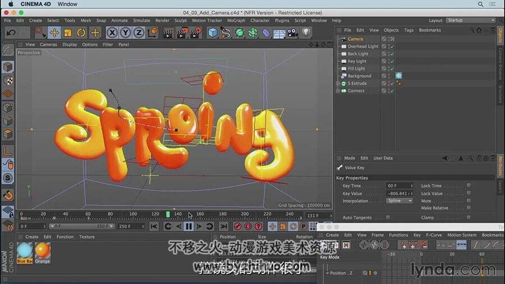Open the Spline pen tool

[226, 33]
